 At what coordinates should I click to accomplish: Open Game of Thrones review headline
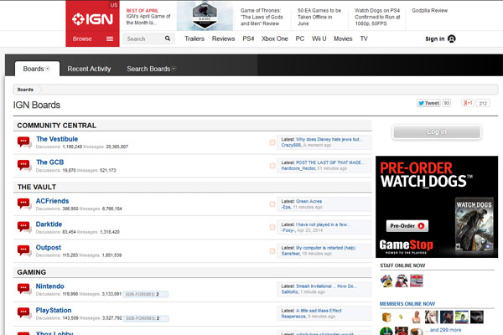262,17
